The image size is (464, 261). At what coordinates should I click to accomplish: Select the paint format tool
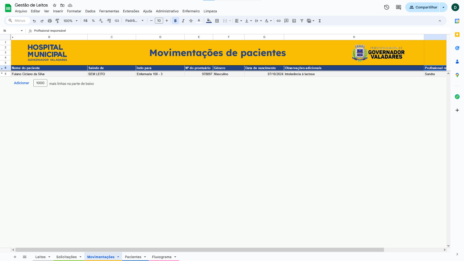coord(57,21)
